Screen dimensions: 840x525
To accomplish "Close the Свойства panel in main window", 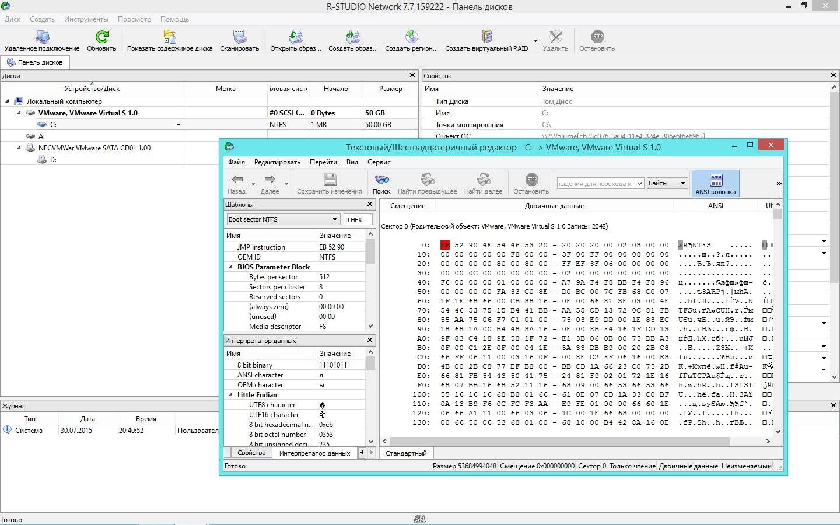I will coord(834,75).
